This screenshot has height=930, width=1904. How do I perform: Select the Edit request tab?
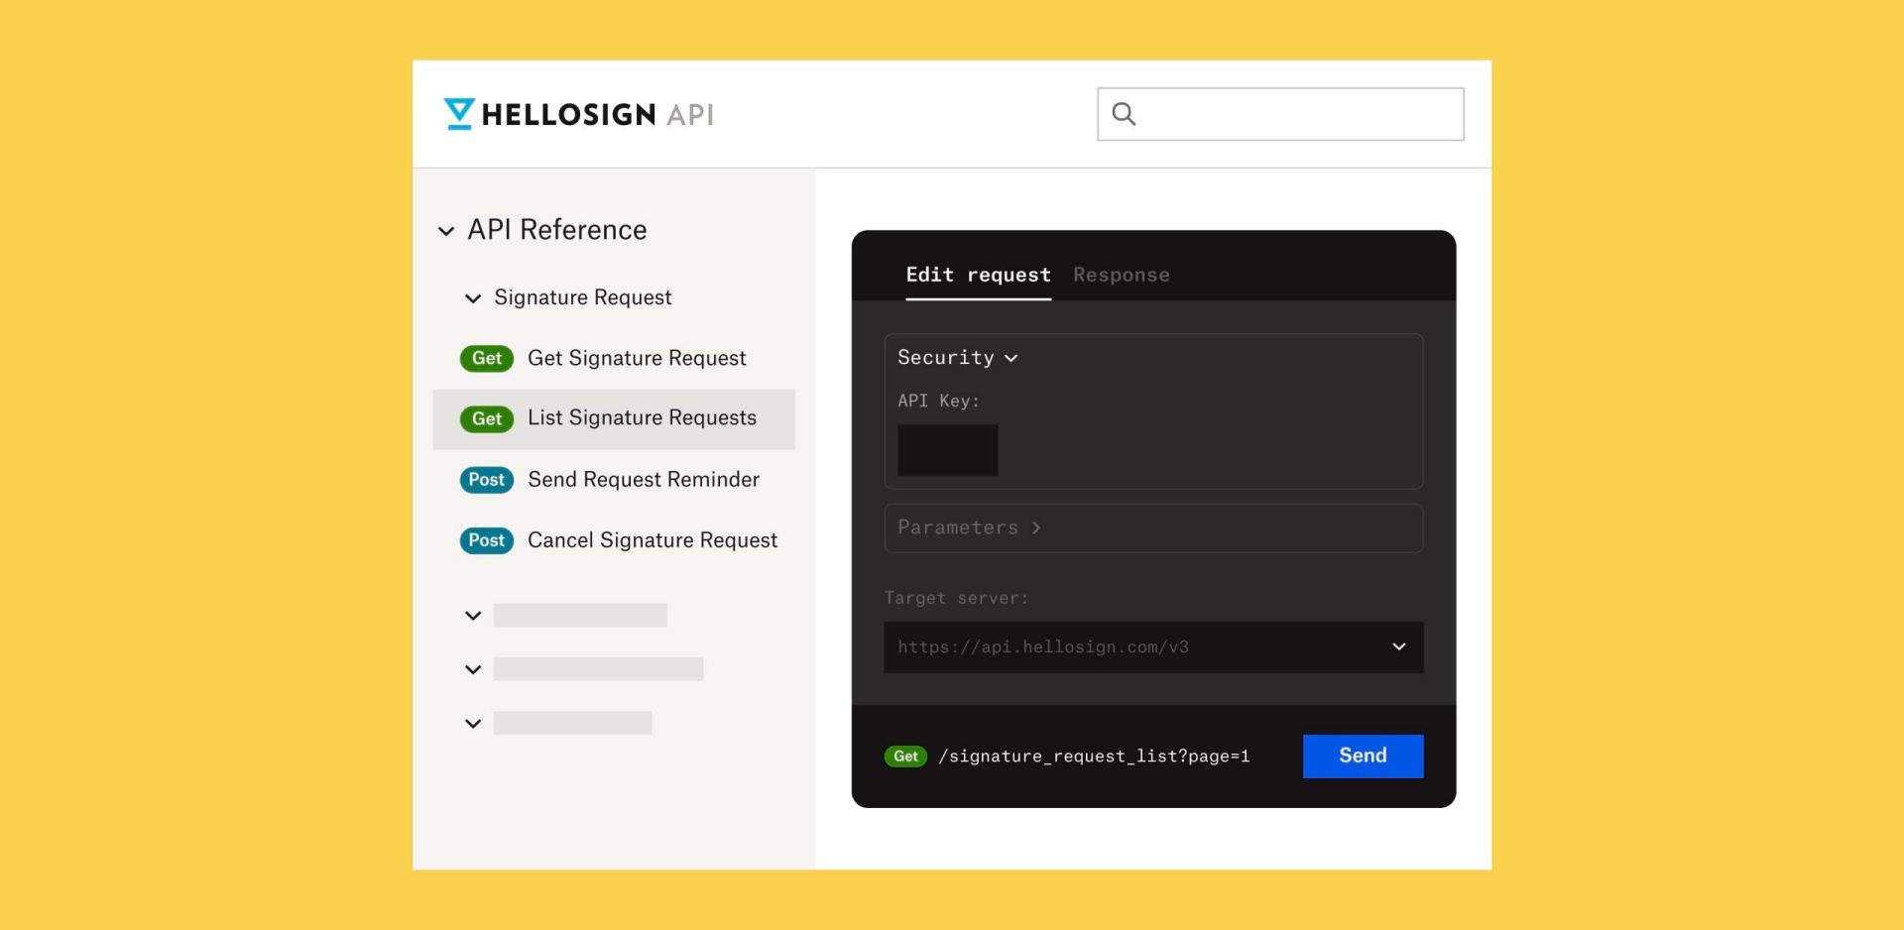tap(978, 275)
